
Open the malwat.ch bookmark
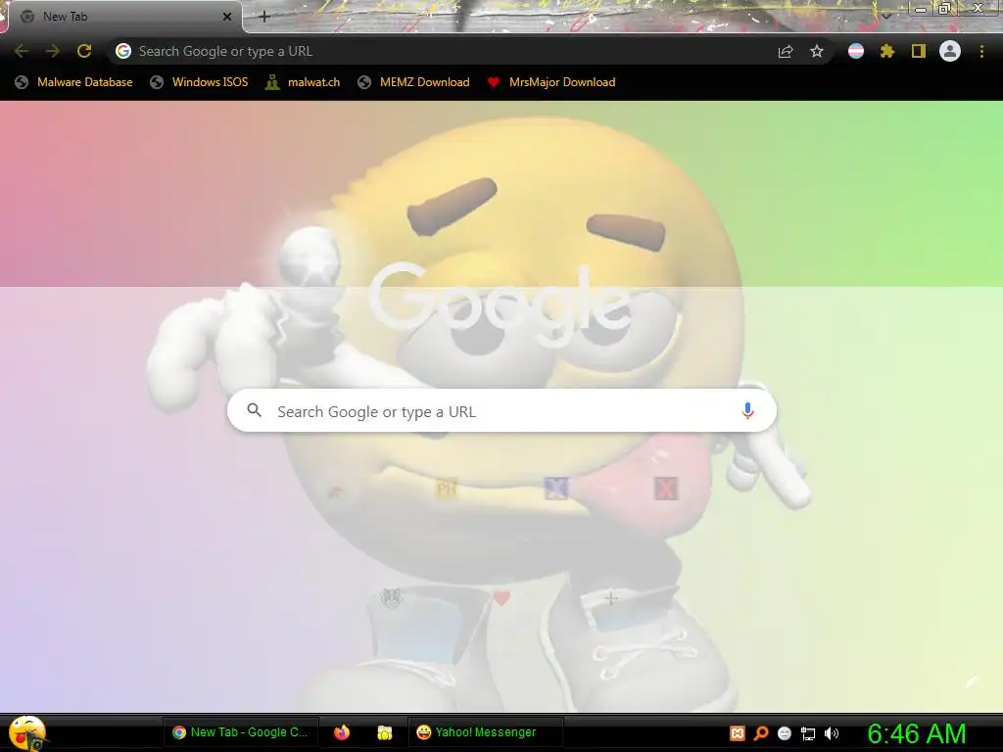tap(303, 82)
